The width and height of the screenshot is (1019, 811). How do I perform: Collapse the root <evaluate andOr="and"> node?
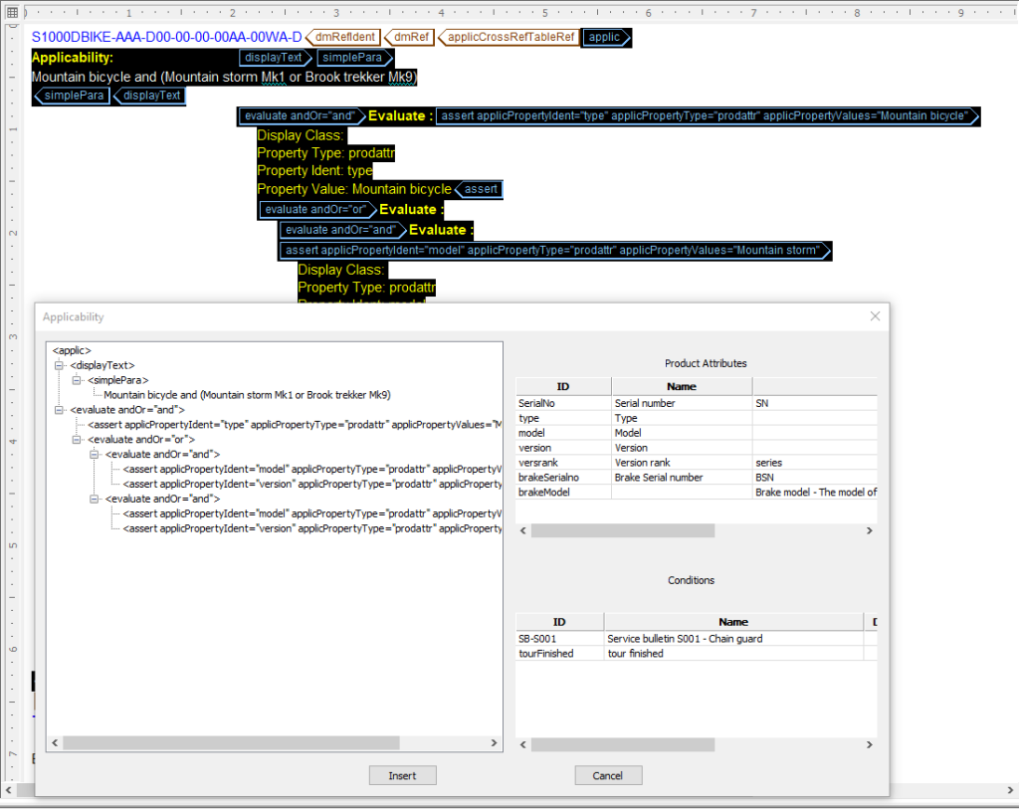click(x=60, y=409)
